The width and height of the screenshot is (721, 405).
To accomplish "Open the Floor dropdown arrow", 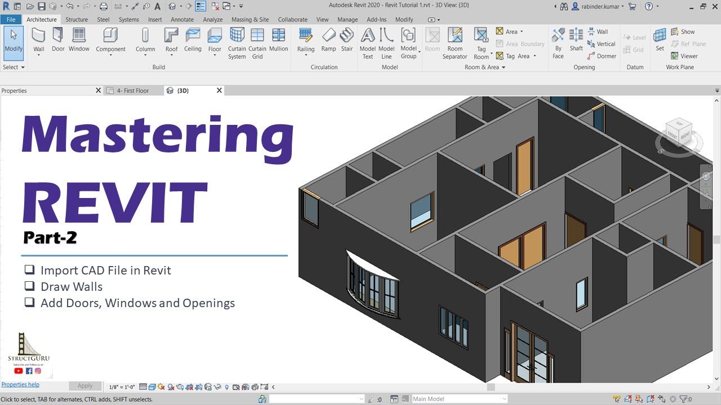I will 215,56.
